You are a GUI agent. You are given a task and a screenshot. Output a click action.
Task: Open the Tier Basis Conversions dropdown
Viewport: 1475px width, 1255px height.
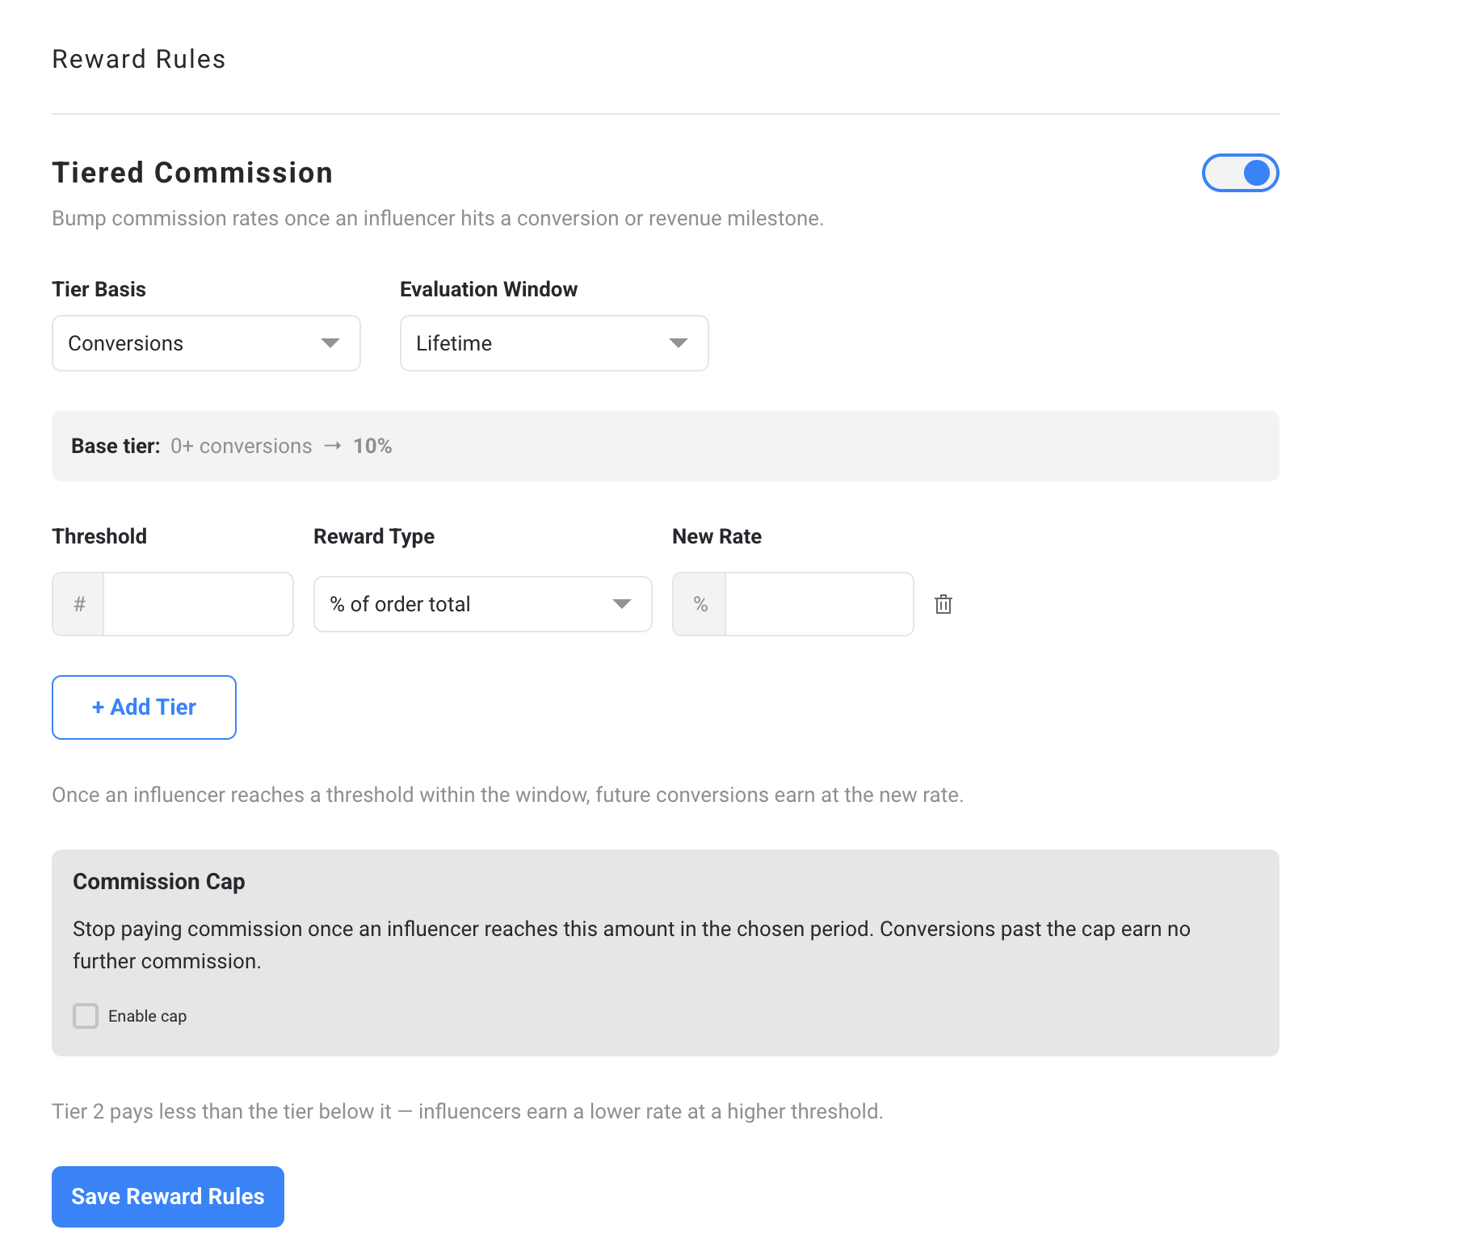[x=206, y=343]
